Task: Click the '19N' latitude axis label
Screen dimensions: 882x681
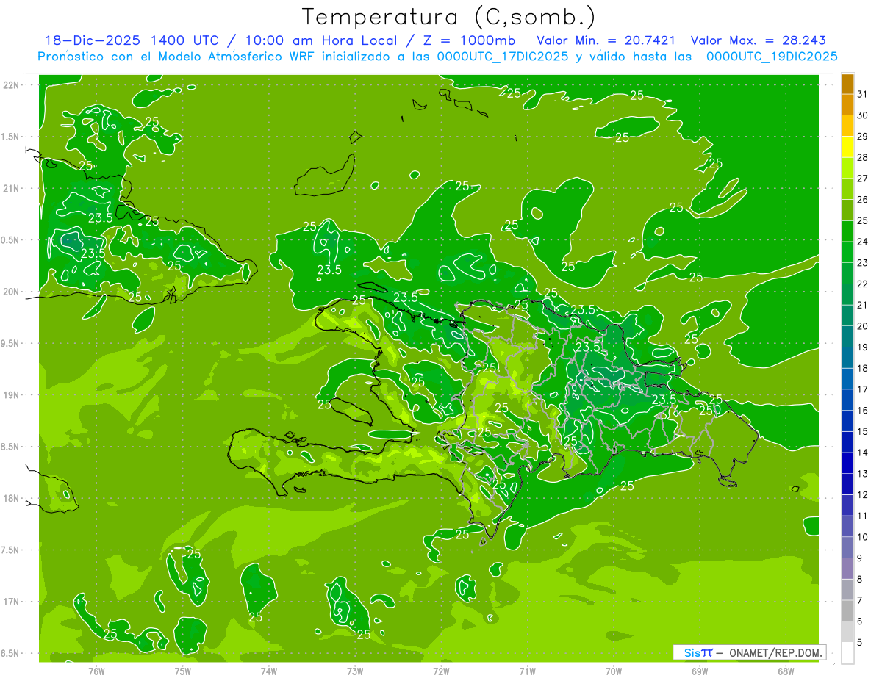Action: [x=11, y=394]
